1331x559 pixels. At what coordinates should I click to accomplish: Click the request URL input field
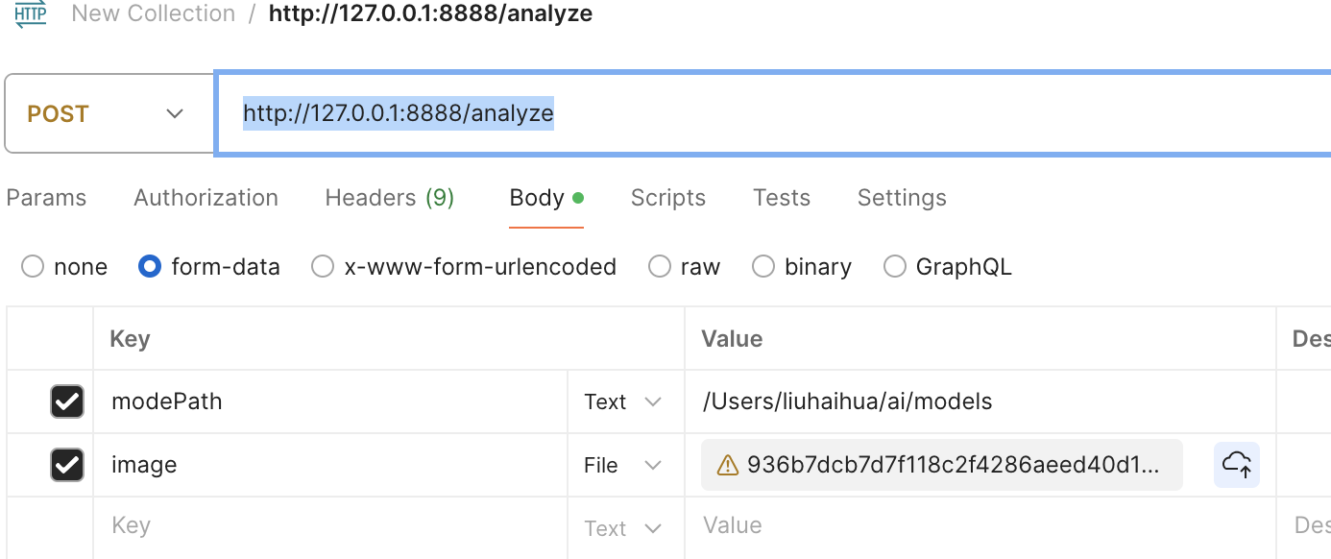[768, 113]
